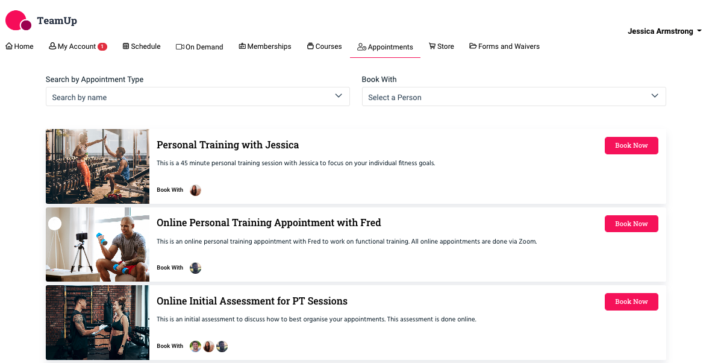Open the Store cart page
This screenshot has height=363, width=712.
(x=441, y=46)
